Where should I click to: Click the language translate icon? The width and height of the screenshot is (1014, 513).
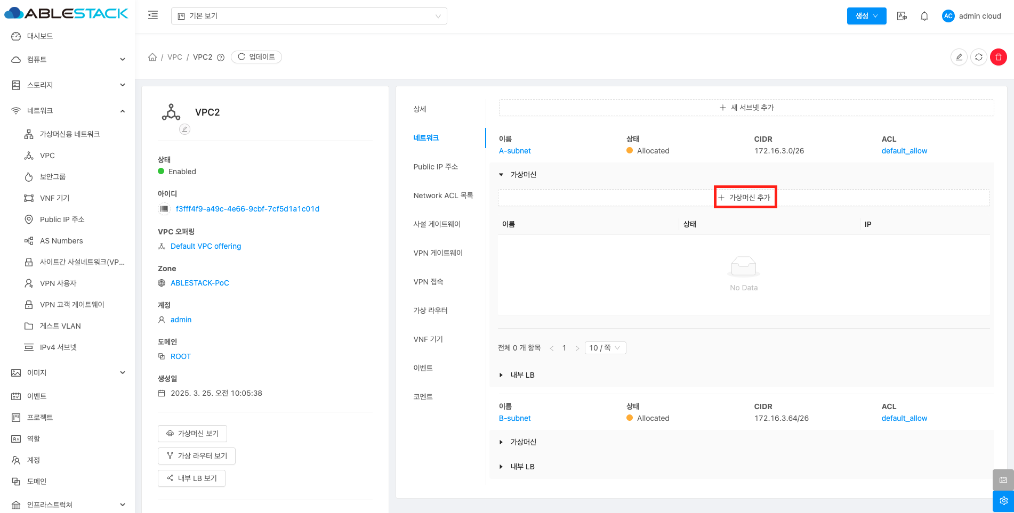click(902, 16)
